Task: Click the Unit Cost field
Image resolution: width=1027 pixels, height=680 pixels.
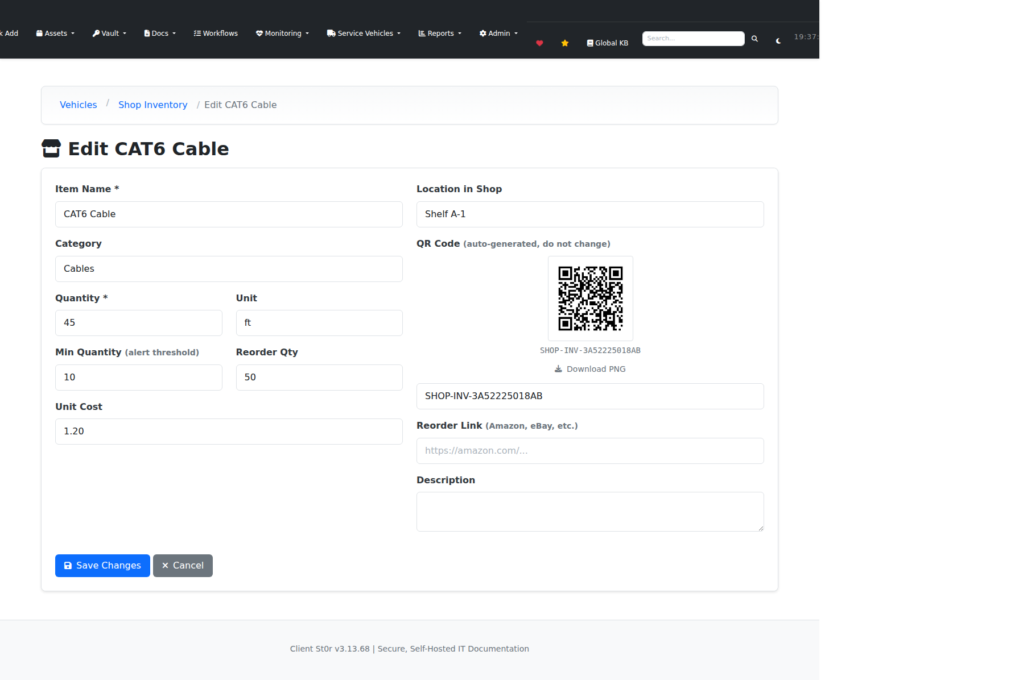Action: coord(229,432)
